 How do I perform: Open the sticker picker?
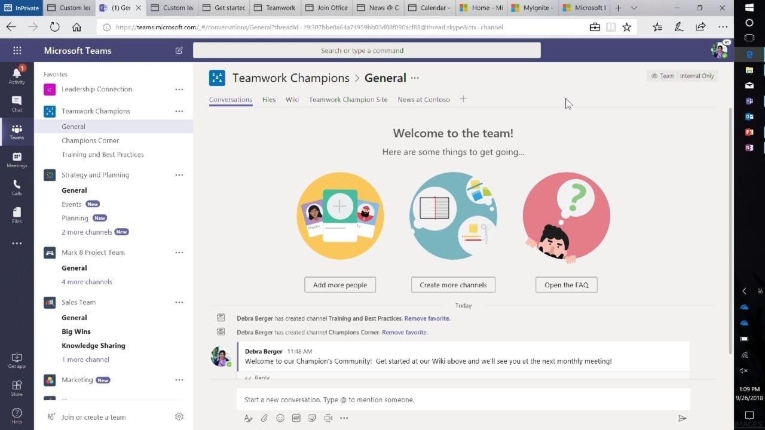(x=312, y=418)
